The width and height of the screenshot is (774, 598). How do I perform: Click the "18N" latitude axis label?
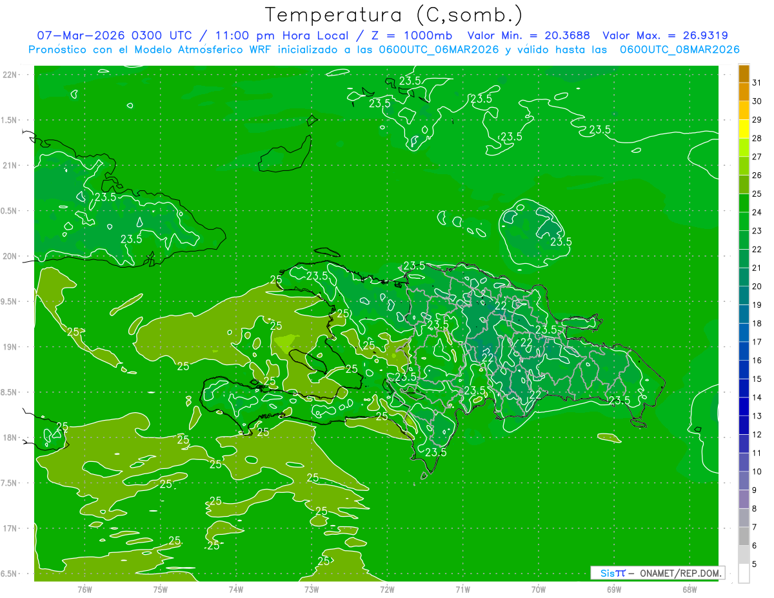tap(10, 437)
